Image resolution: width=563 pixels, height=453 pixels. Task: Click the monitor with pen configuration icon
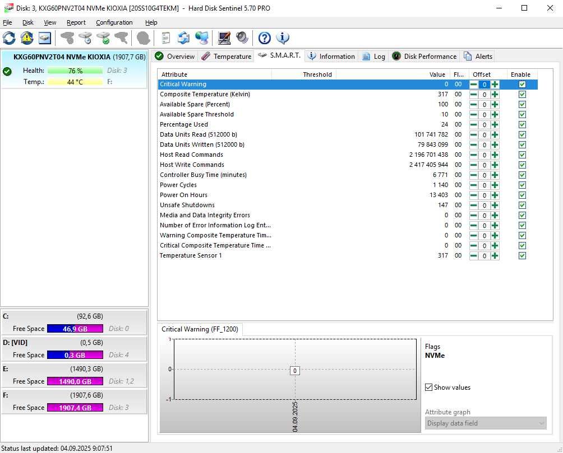(x=224, y=38)
